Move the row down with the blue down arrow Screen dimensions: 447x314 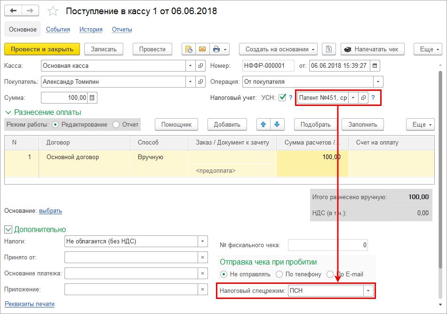coord(277,124)
